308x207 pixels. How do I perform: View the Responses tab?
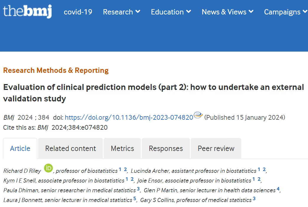click(166, 149)
